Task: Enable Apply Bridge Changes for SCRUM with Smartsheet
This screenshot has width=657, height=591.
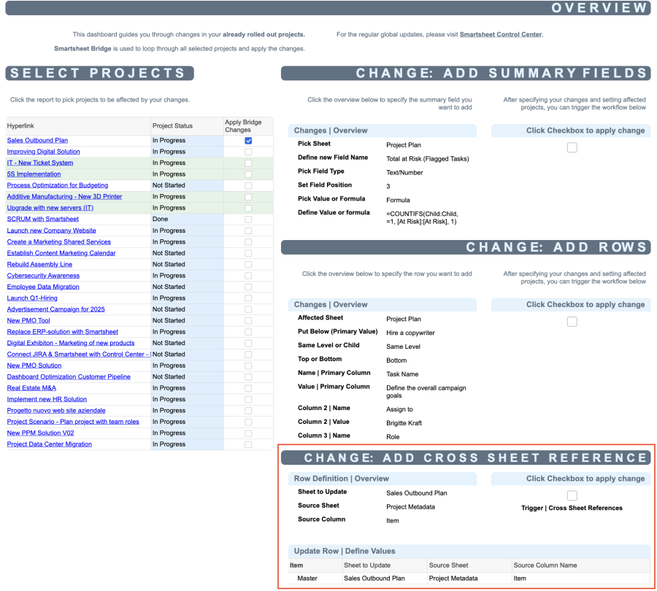Action: tap(247, 219)
